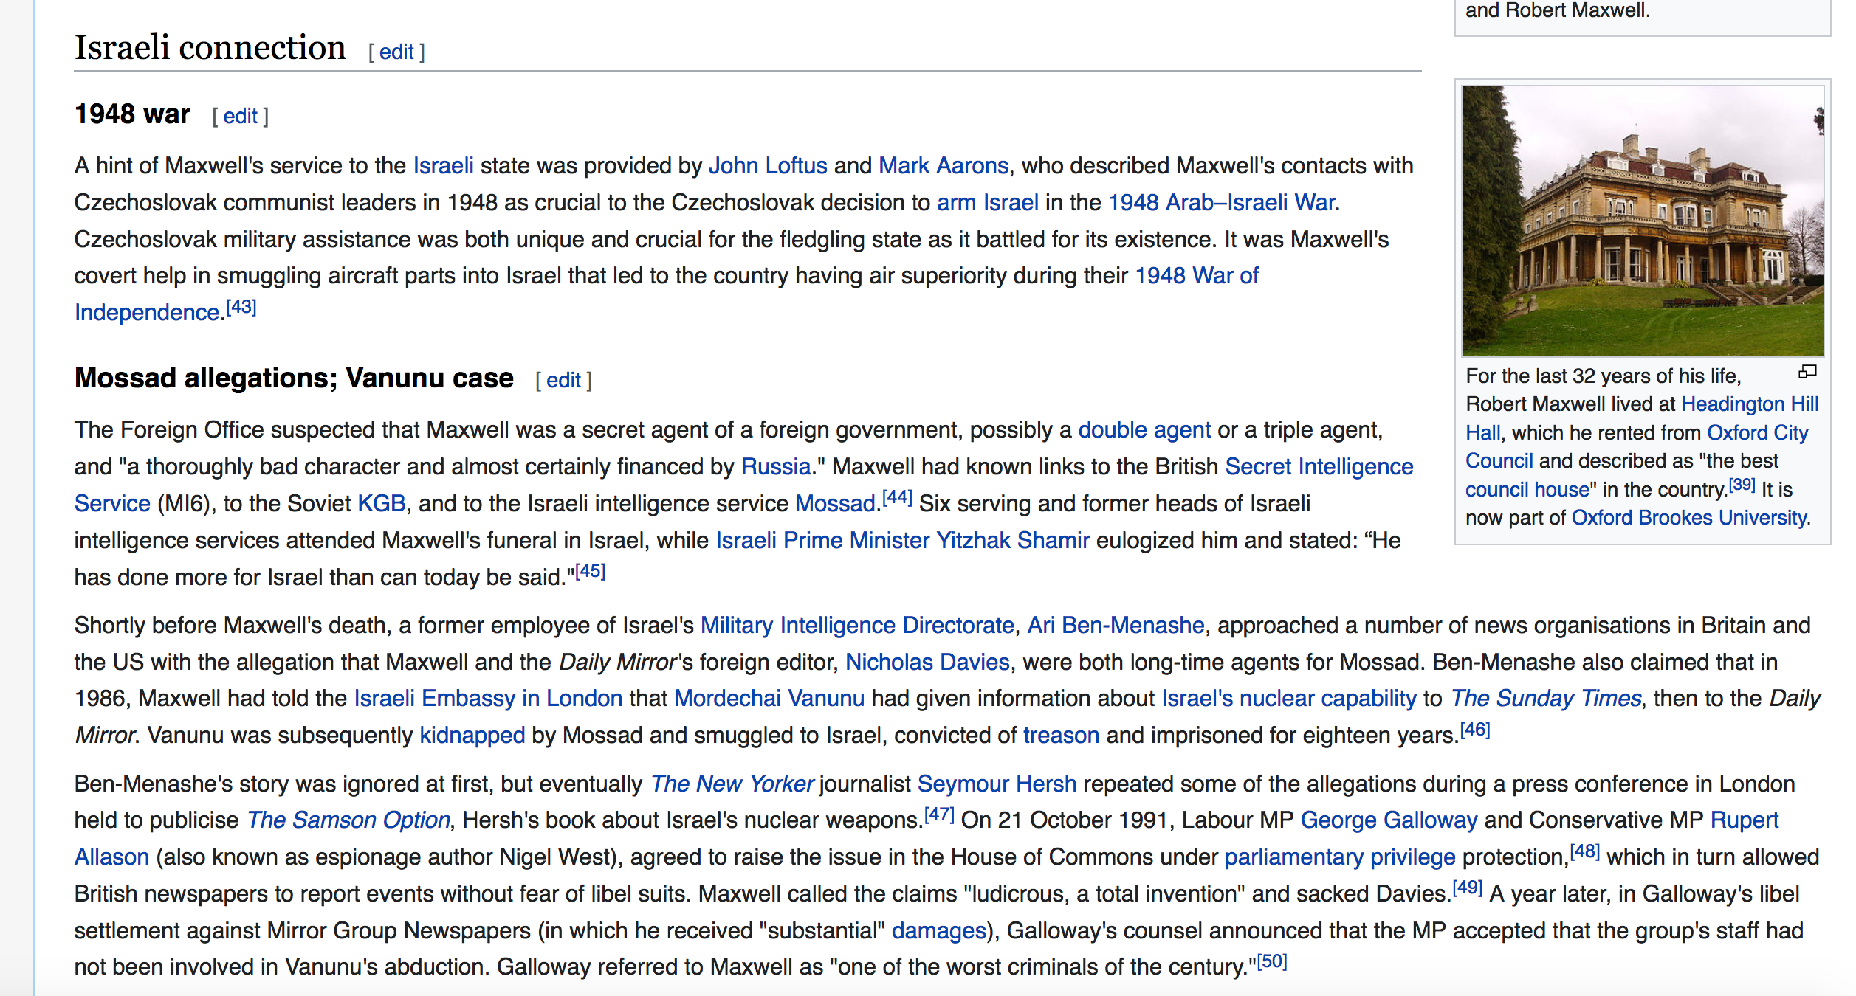Edit the 1948 war subsection
The height and width of the screenshot is (996, 1856).
pyautogui.click(x=240, y=117)
